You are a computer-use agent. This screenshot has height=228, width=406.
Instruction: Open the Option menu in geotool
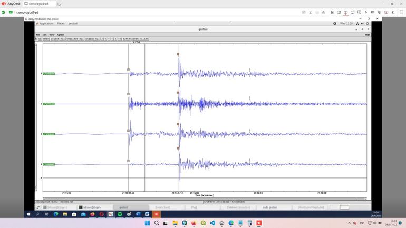[x=61, y=35]
